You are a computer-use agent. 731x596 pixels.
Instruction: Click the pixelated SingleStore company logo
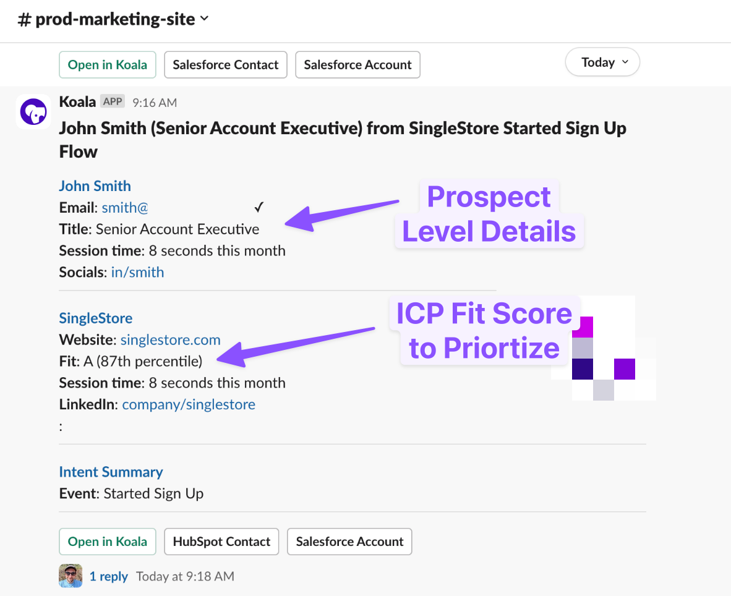(603, 348)
